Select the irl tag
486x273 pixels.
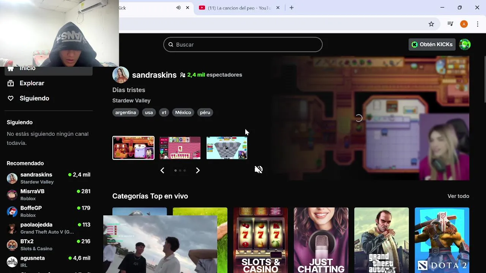click(164, 112)
